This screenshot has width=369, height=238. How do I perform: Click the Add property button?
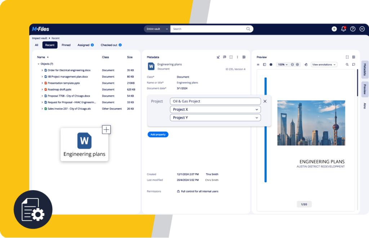158,134
